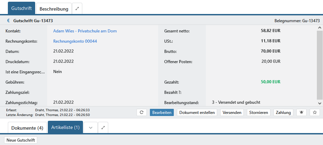The image size is (323, 145).
Task: Click the expand arrows icon beside Beschreibung tab
Action: (77, 9)
